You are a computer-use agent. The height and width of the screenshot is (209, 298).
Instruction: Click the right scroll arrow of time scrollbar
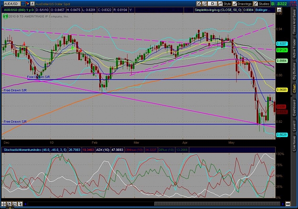tap(283, 204)
